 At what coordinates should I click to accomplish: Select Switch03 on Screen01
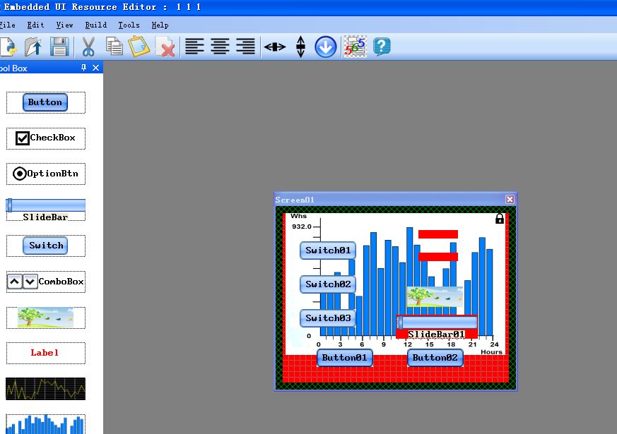[x=328, y=318]
